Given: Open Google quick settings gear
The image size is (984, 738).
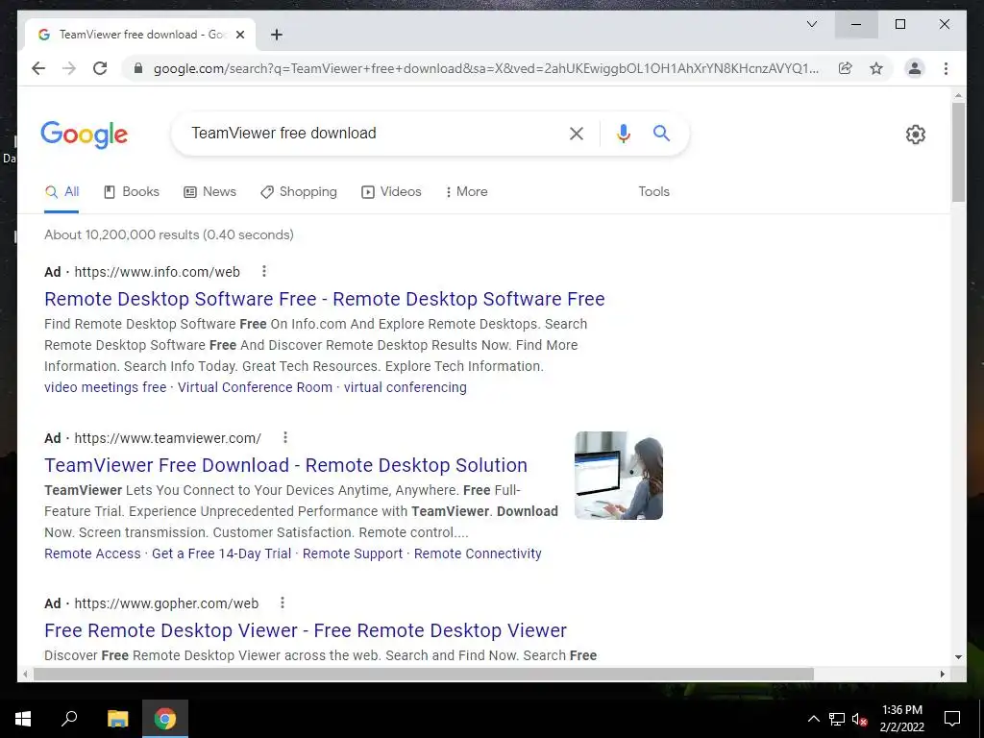Looking at the screenshot, I should point(916,135).
